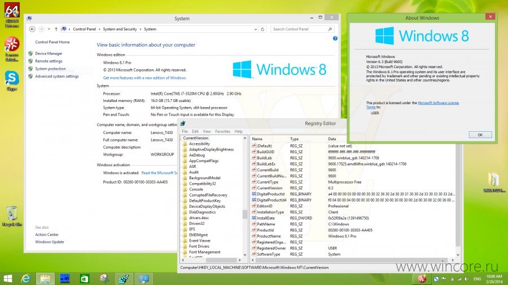Close the About Windows dialog

[490, 16]
